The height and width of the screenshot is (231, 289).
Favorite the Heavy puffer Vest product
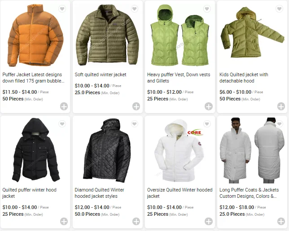point(207,9)
